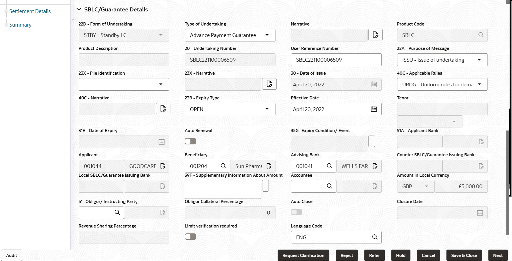Open the Summary step in the sidebar

point(20,25)
